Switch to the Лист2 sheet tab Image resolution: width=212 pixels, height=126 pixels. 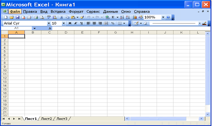(46, 119)
